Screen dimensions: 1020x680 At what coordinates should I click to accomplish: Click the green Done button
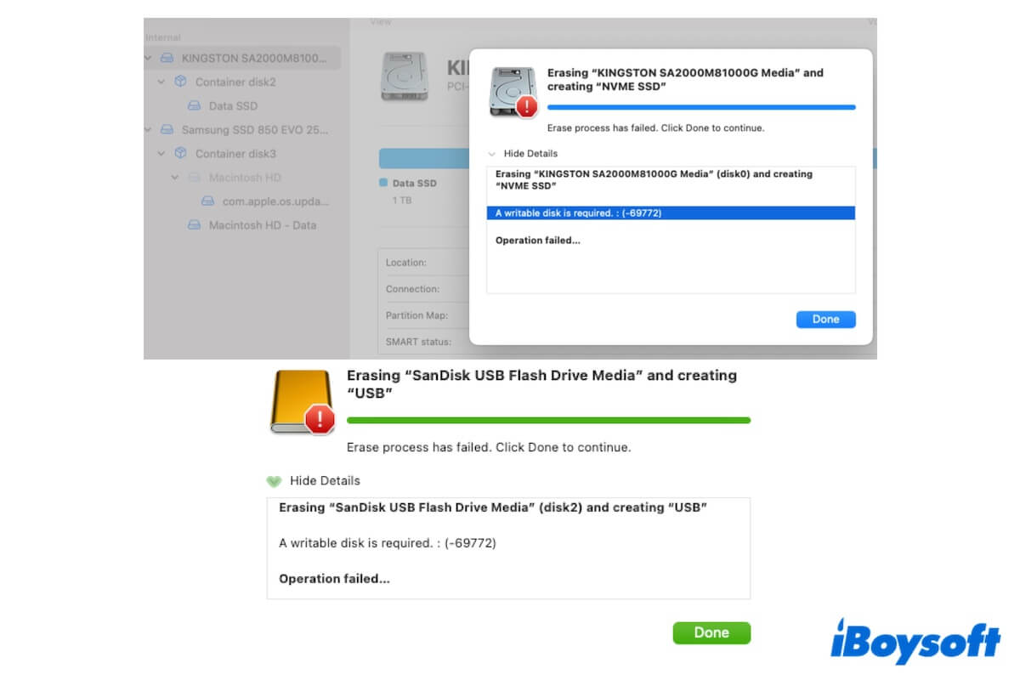711,632
